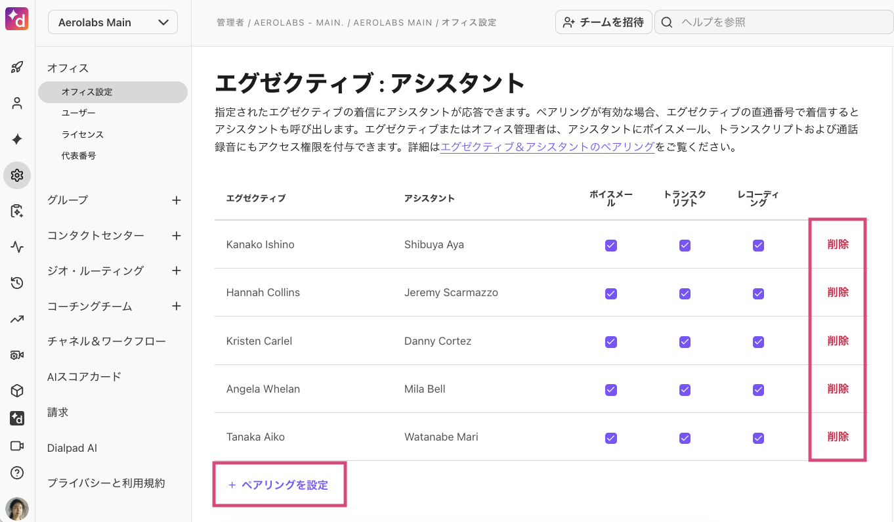Uncheck voicemail checkbox for Kanako Ishino
Image resolution: width=894 pixels, height=522 pixels.
[x=611, y=245]
